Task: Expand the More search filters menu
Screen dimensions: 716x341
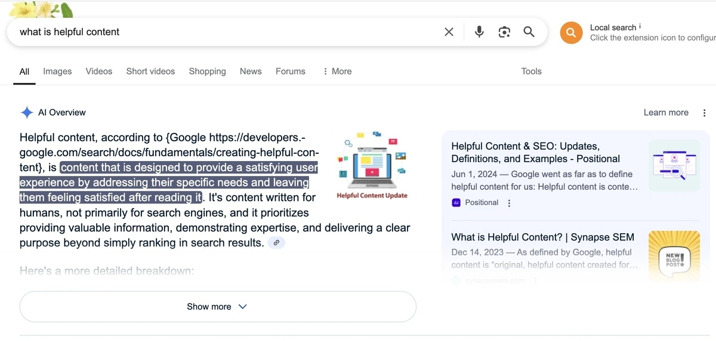Action: [x=337, y=71]
